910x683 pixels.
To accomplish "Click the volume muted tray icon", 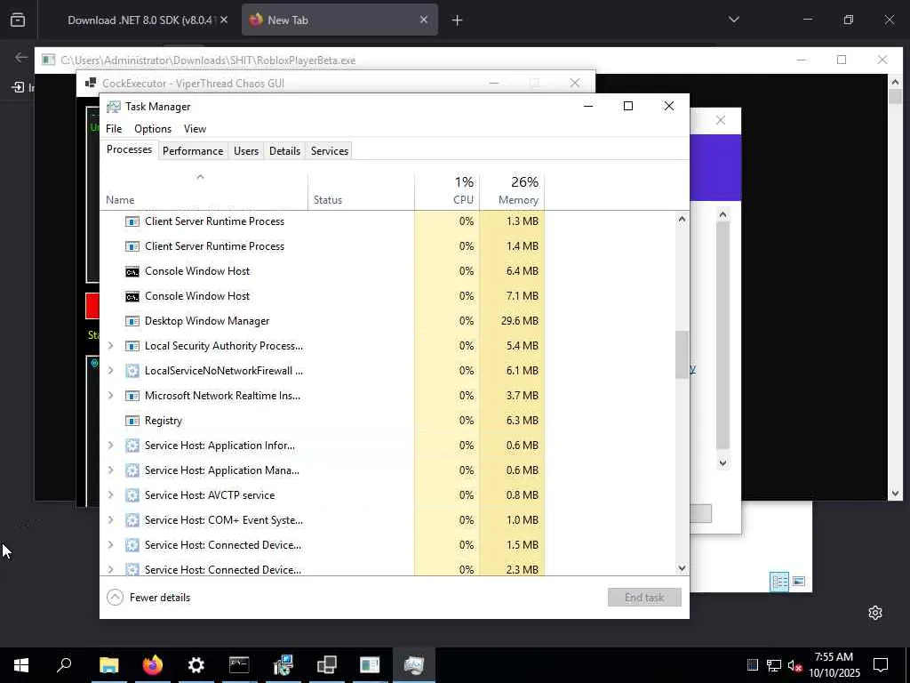I will coord(795,665).
